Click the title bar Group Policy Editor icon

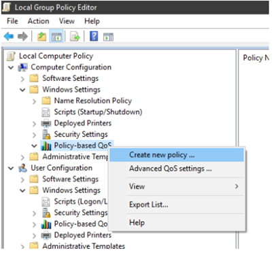pos(7,7)
